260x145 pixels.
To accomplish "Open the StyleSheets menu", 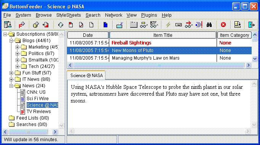I will [x=69, y=15].
